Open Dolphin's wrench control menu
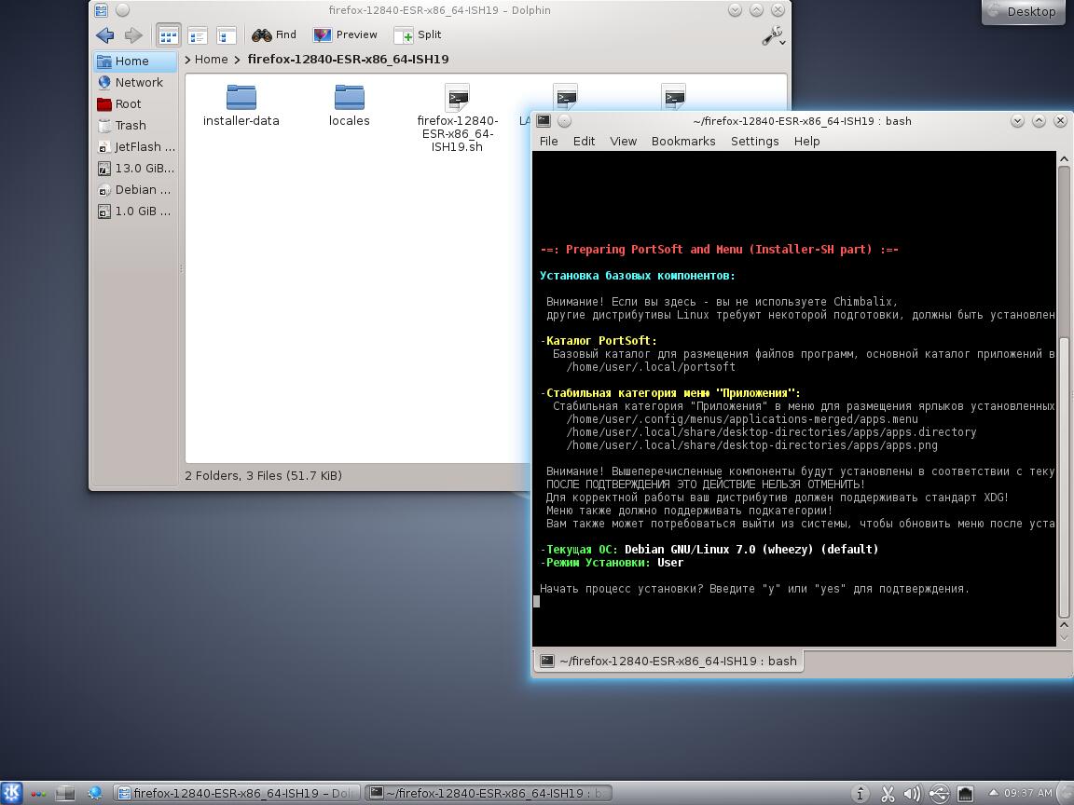The height and width of the screenshot is (805, 1074). pos(773,36)
